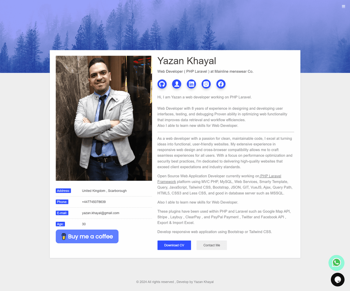
Task: Click the profile photo of Yazan
Action: point(104,118)
